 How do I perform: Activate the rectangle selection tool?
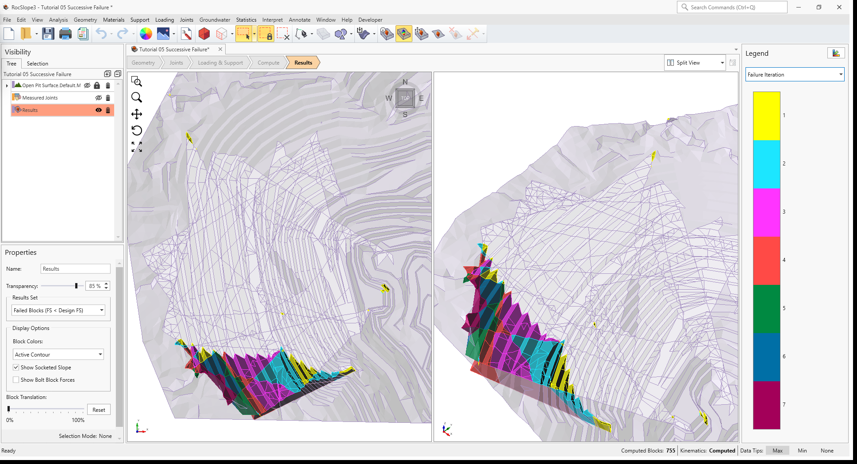[244, 34]
